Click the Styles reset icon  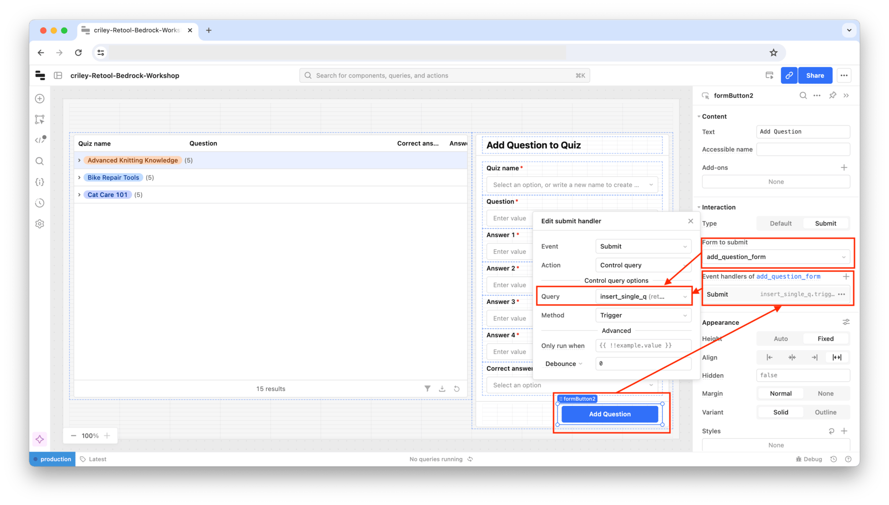click(x=831, y=431)
